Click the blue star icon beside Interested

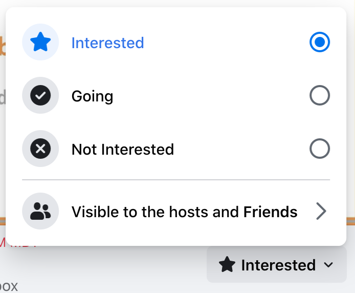(40, 43)
